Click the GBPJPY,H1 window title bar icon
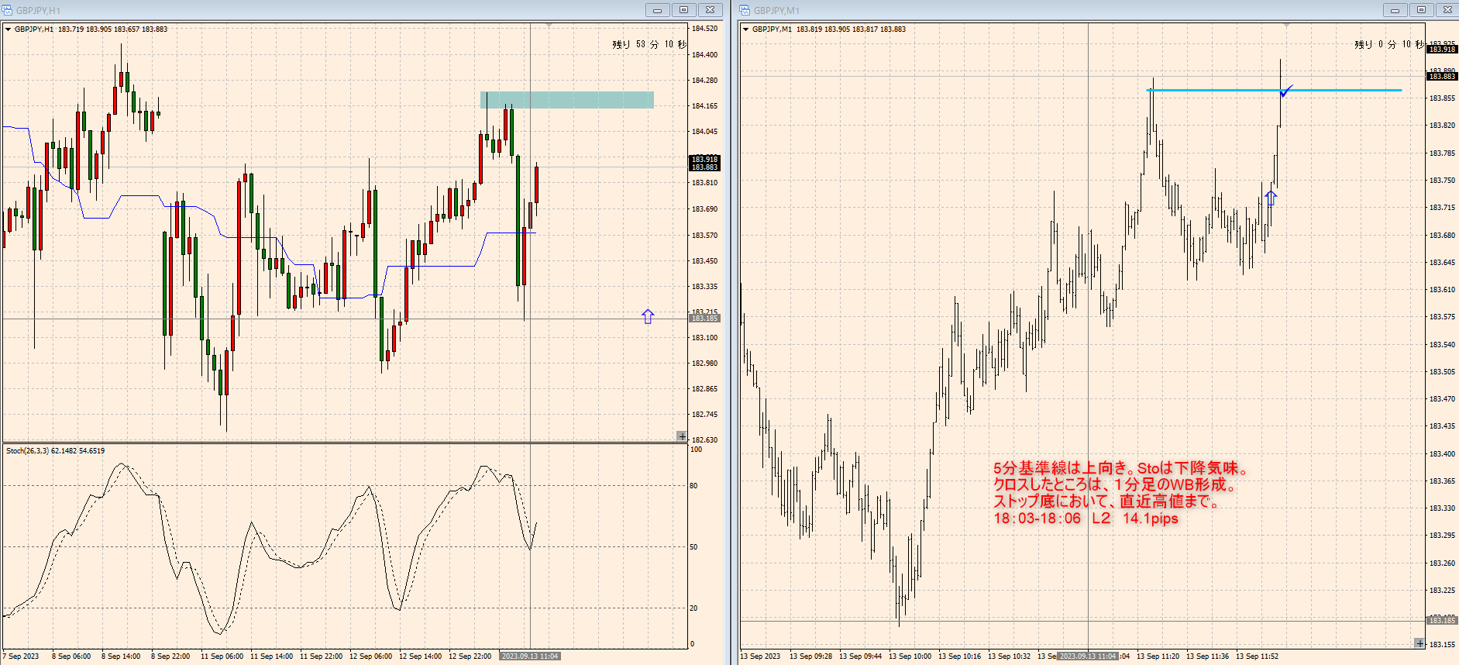This screenshot has width=1459, height=665. point(8,10)
